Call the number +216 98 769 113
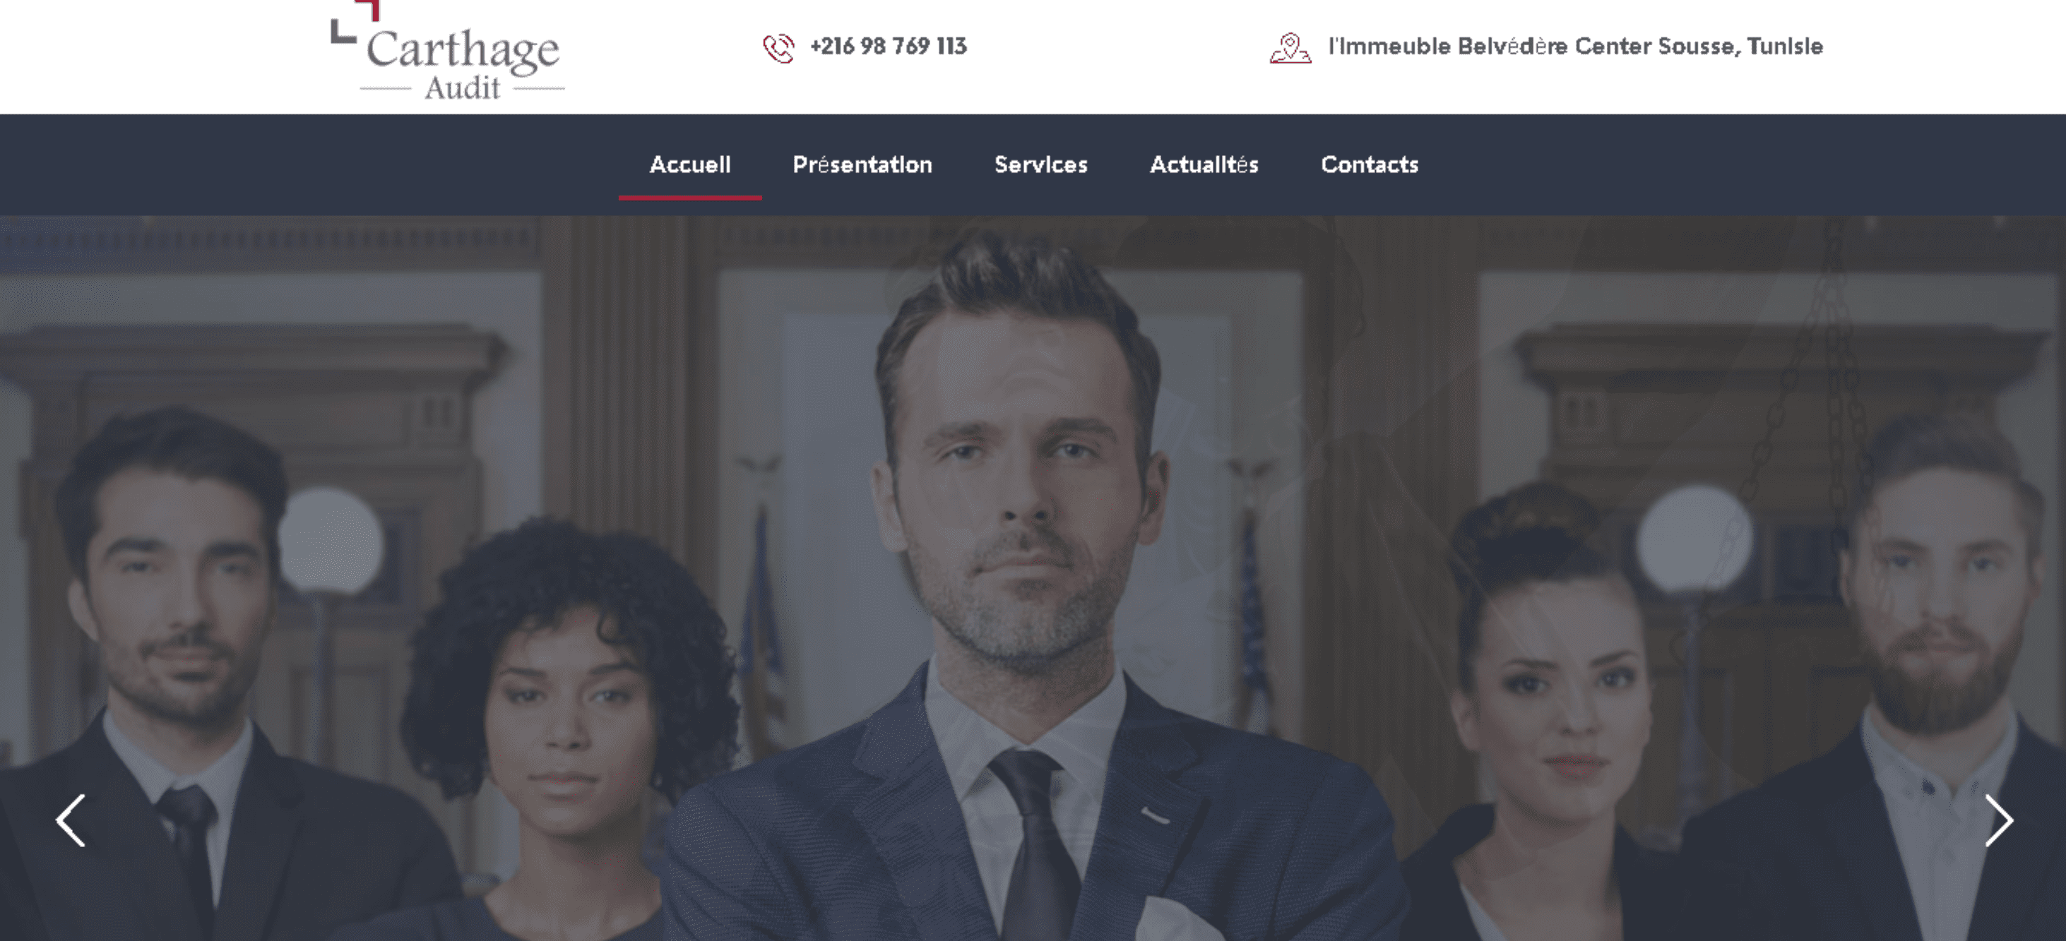 tap(889, 47)
